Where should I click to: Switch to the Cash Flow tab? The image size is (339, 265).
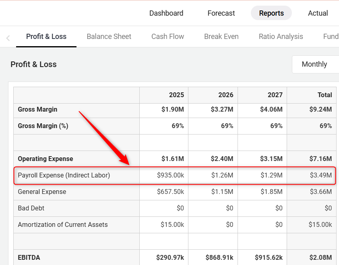point(167,37)
